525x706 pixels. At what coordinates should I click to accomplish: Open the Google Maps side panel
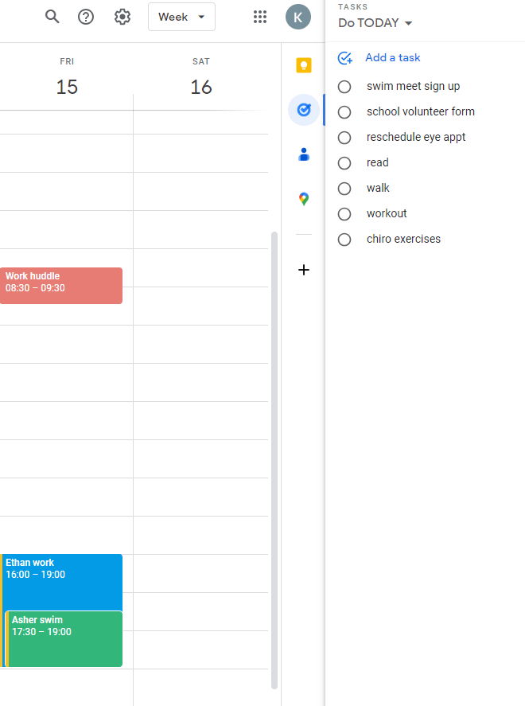304,199
